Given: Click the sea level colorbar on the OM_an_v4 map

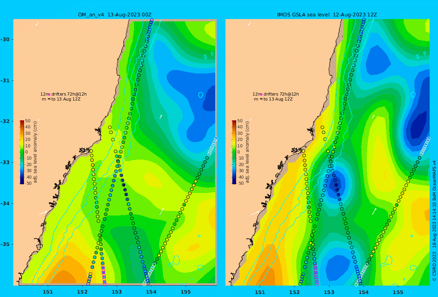Looking at the screenshot, I should [x=22, y=152].
